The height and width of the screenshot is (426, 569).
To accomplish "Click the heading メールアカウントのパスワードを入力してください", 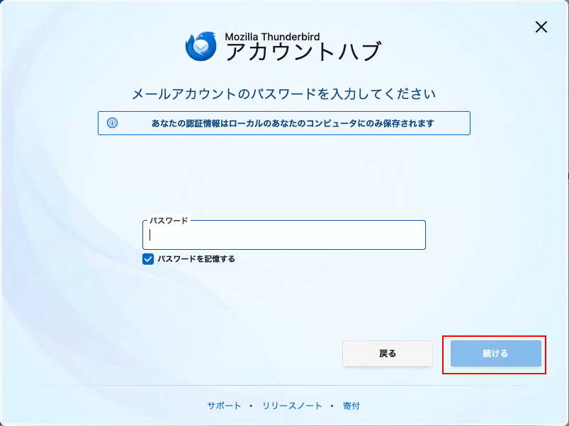I will click(x=283, y=94).
